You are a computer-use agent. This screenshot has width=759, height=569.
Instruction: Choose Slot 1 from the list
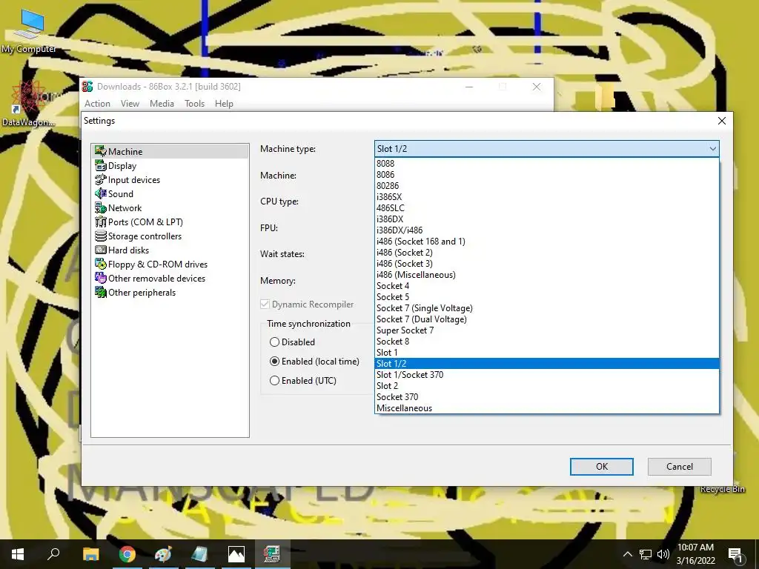point(547,353)
